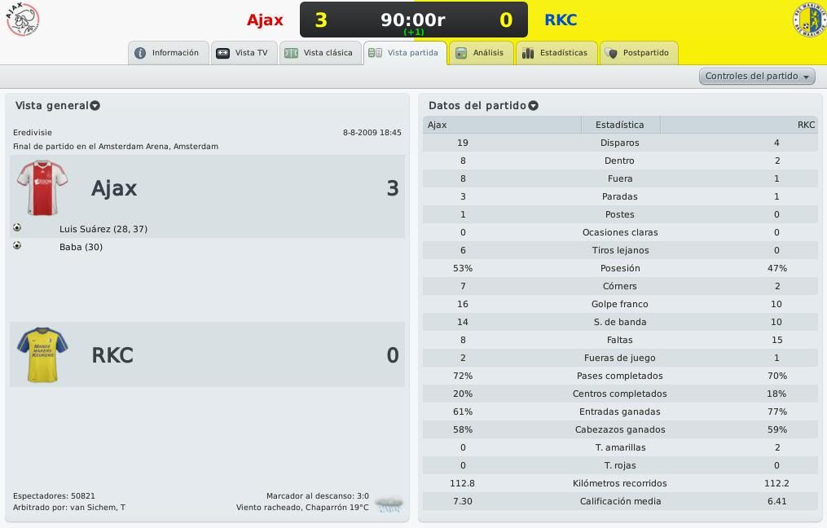This screenshot has width=827, height=528.
Task: Click the info icon on Información tab
Action: pos(140,53)
